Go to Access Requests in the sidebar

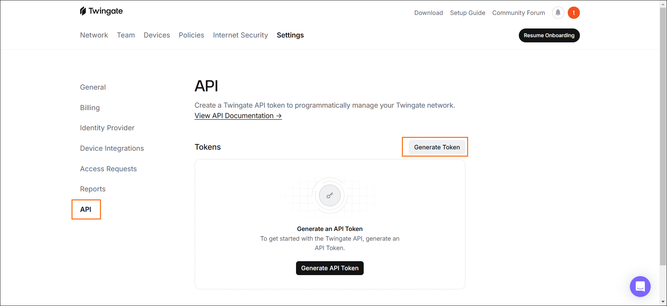coord(108,169)
